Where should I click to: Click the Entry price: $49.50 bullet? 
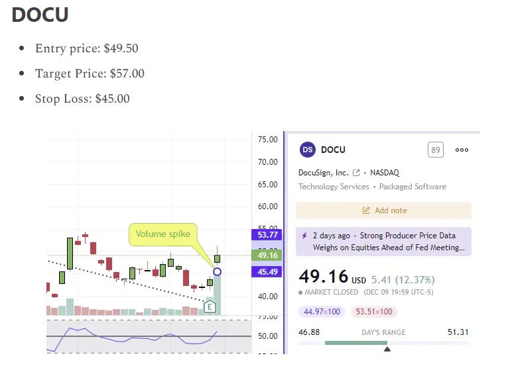[x=86, y=48]
